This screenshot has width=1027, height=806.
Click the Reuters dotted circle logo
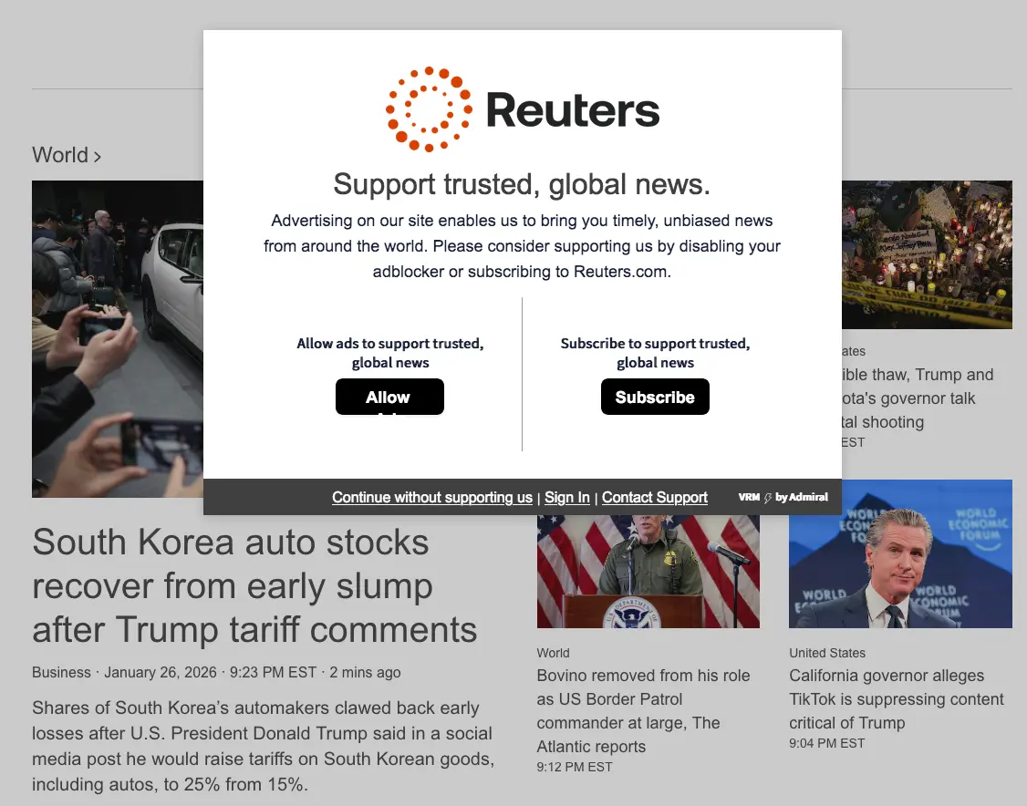[x=429, y=109]
